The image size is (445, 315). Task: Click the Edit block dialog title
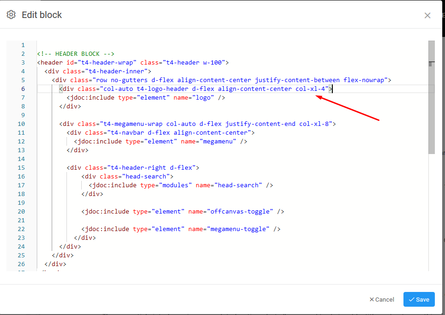[42, 15]
